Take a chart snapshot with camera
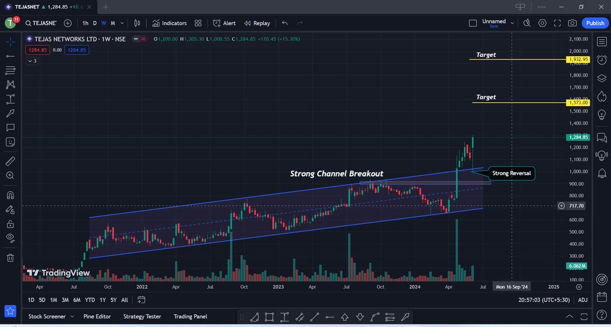Screen dimensions: 611x327 click(x=573, y=23)
